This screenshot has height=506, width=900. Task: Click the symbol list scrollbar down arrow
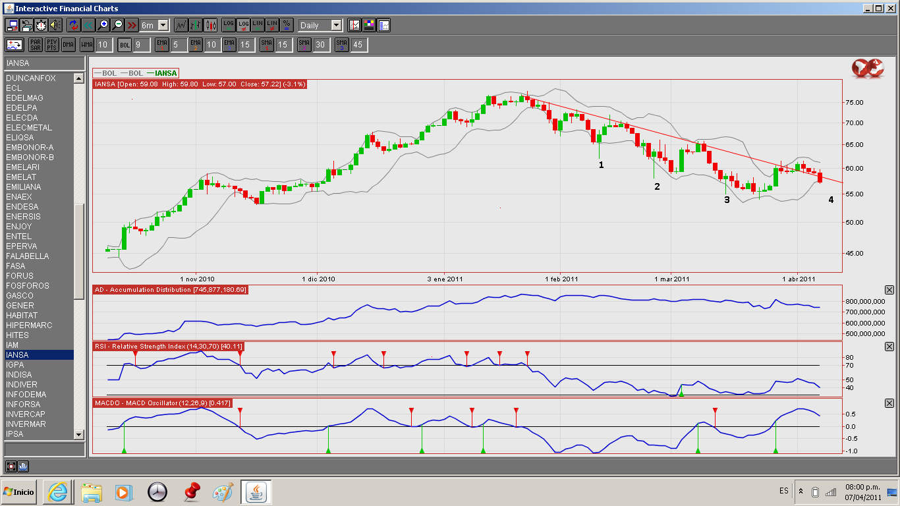(79, 434)
